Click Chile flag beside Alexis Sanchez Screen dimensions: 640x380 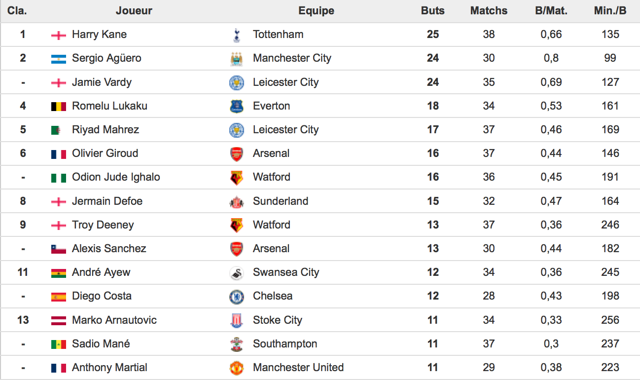coord(58,249)
